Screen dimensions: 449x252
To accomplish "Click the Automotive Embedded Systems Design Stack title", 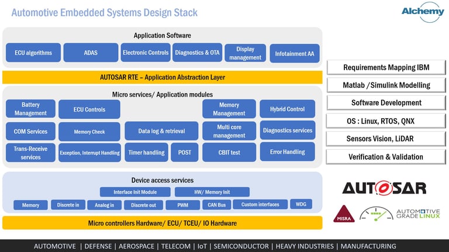I will pos(105,13).
